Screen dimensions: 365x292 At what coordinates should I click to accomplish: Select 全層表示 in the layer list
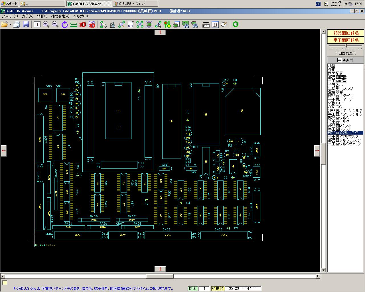click(x=335, y=85)
